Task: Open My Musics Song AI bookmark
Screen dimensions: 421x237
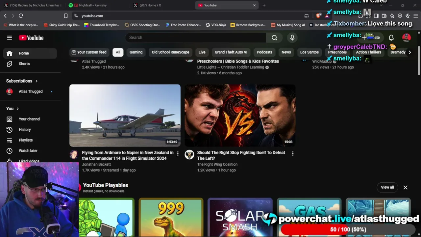Action: (x=288, y=25)
